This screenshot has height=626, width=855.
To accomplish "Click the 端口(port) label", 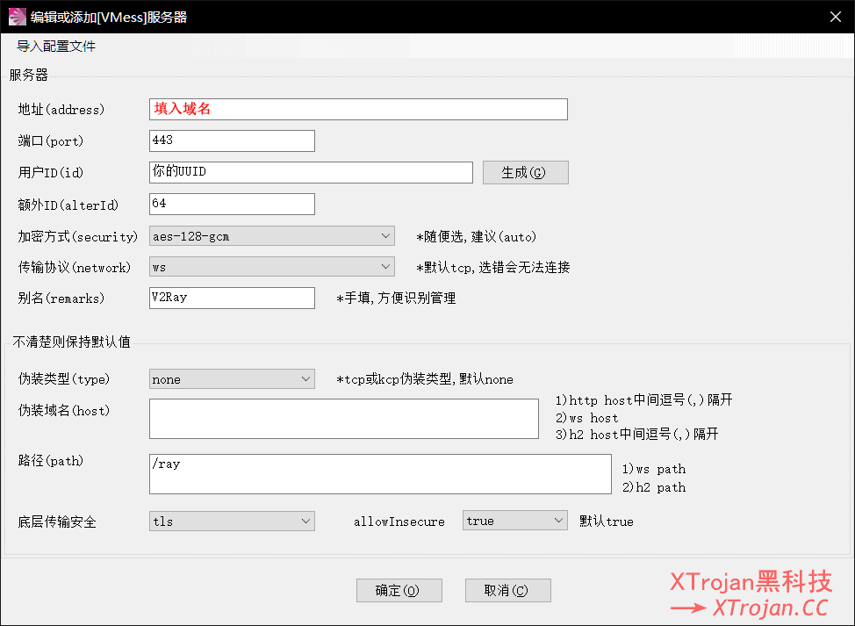I will (x=51, y=141).
